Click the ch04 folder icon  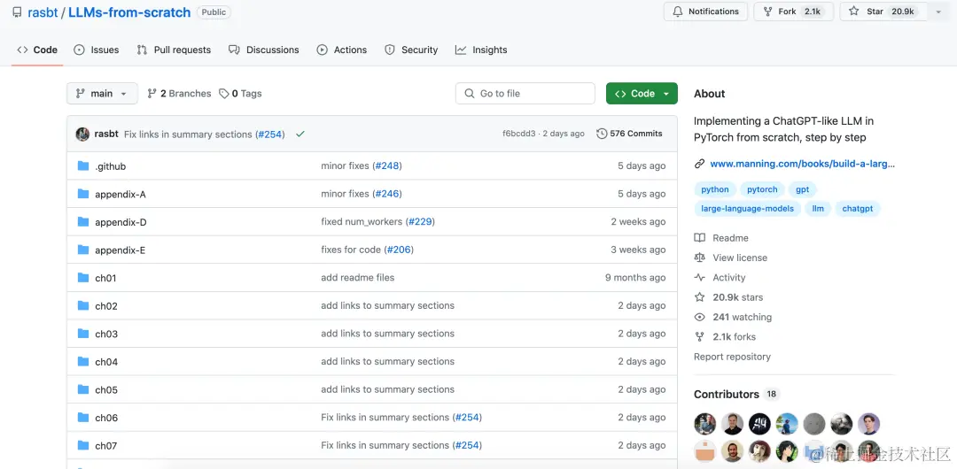(x=83, y=362)
